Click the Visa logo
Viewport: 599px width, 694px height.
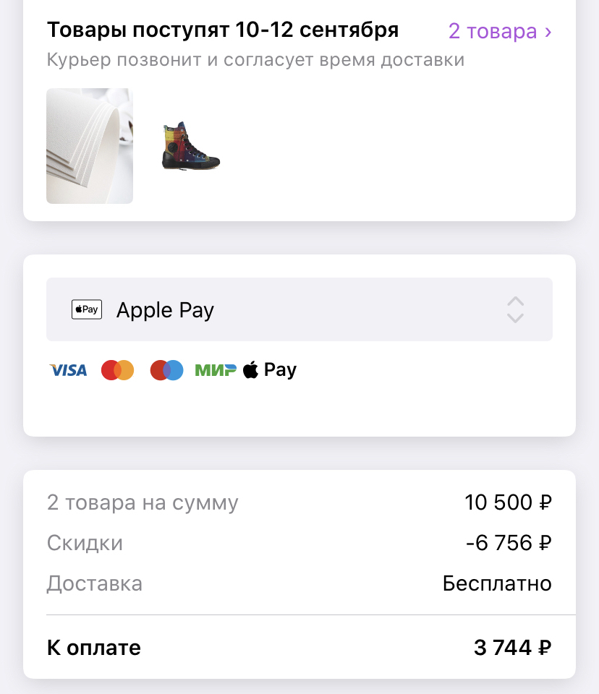pyautogui.click(x=68, y=370)
